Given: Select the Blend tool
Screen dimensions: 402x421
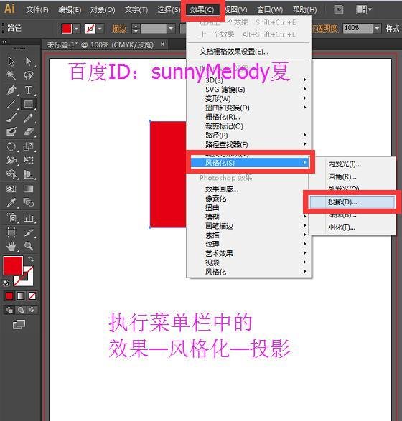Looking at the screenshot, I should coord(28,202).
